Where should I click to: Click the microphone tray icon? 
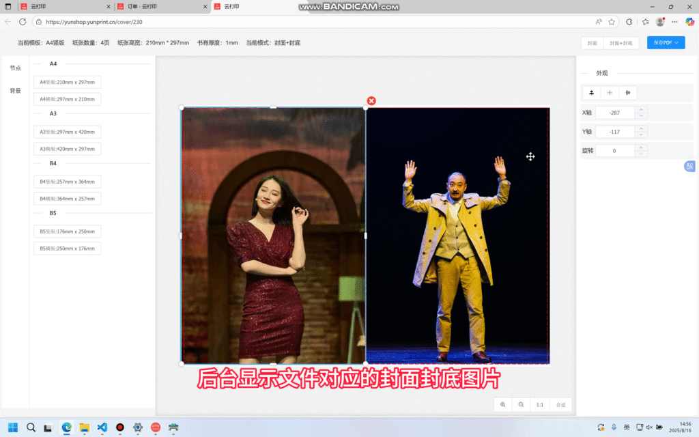tap(614, 427)
